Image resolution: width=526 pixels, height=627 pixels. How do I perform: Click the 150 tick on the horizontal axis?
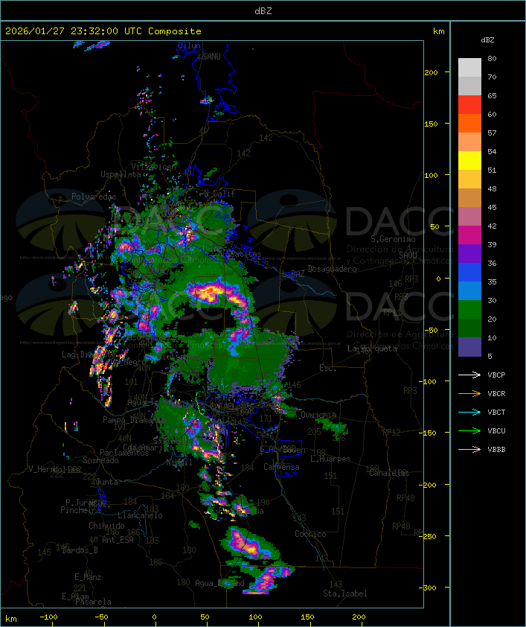307,617
